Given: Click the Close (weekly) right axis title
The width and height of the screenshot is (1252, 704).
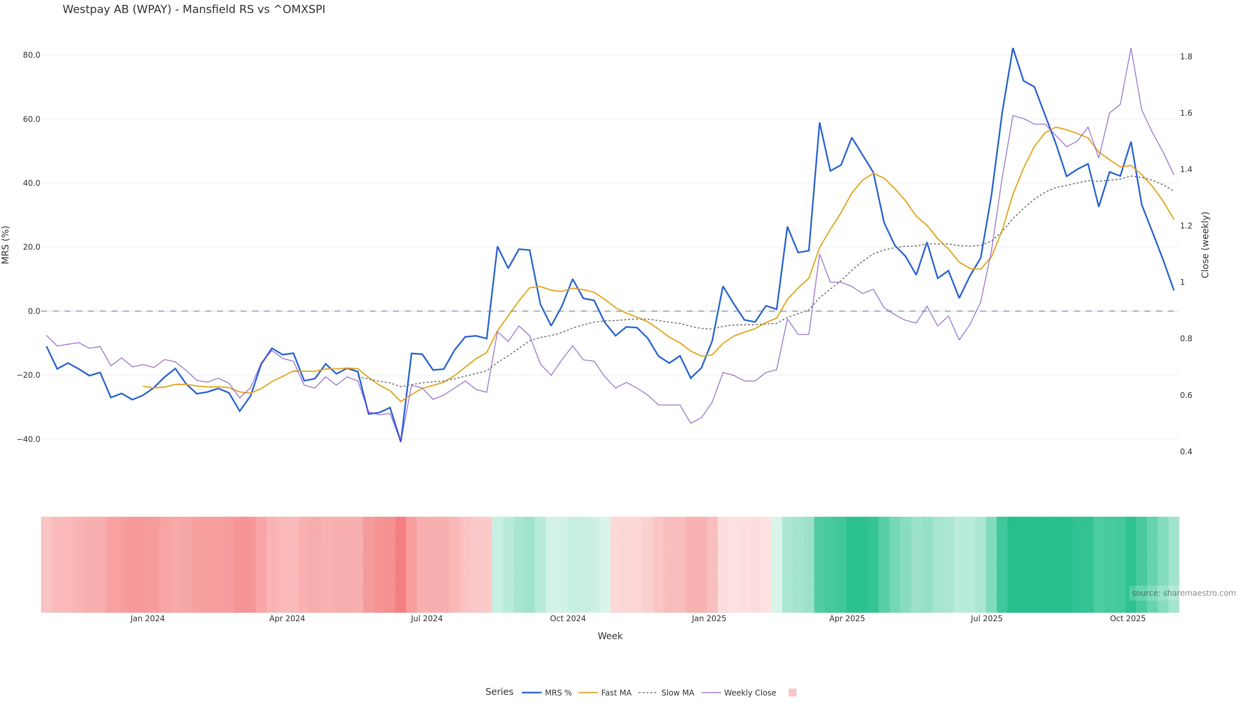Looking at the screenshot, I should point(1205,245).
